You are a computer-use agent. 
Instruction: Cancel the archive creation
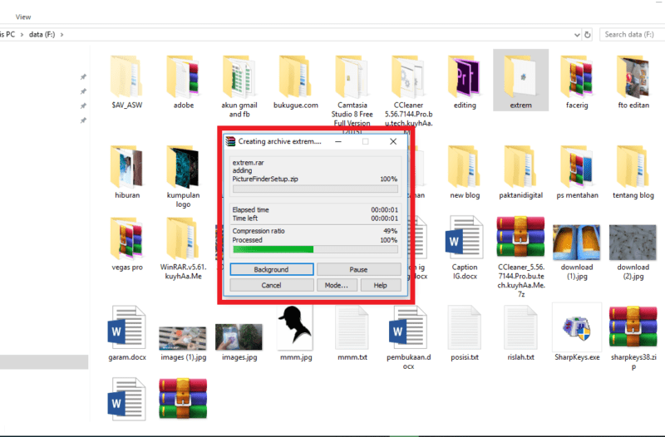coord(272,285)
